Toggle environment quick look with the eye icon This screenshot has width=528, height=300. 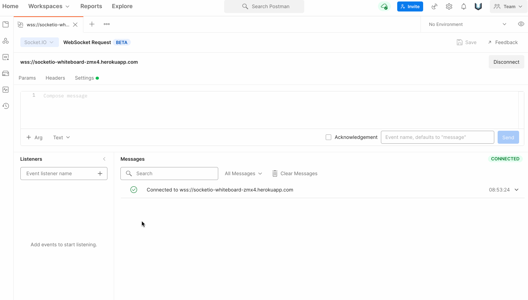[521, 24]
